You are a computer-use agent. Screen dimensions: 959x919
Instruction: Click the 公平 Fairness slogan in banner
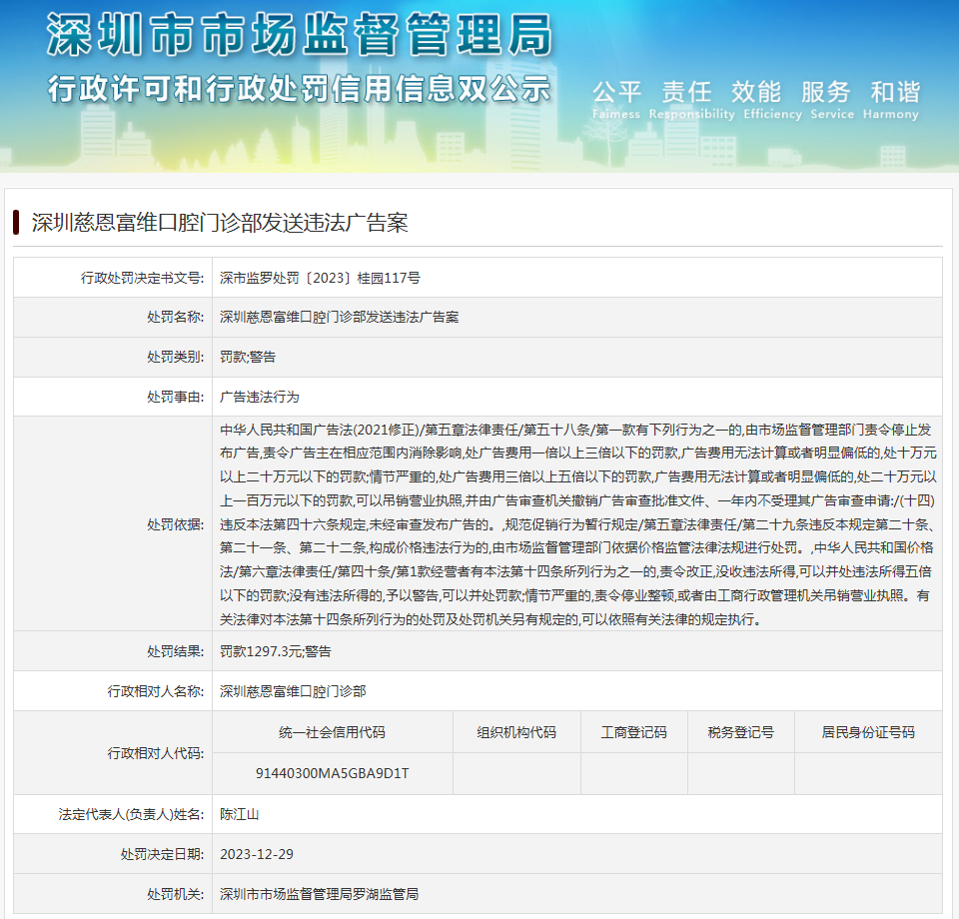(616, 99)
